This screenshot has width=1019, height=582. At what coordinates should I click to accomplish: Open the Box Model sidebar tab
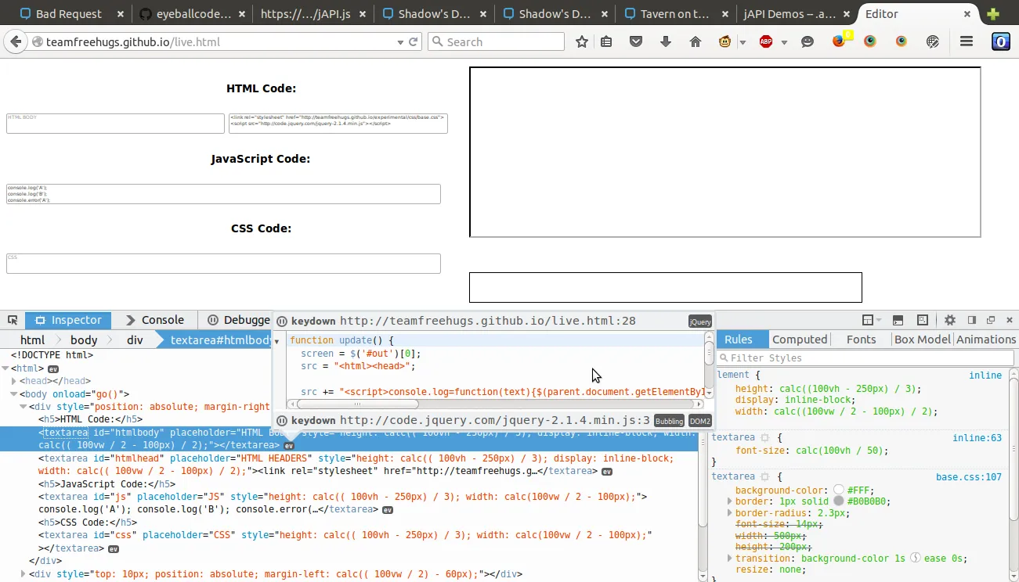[923, 339]
